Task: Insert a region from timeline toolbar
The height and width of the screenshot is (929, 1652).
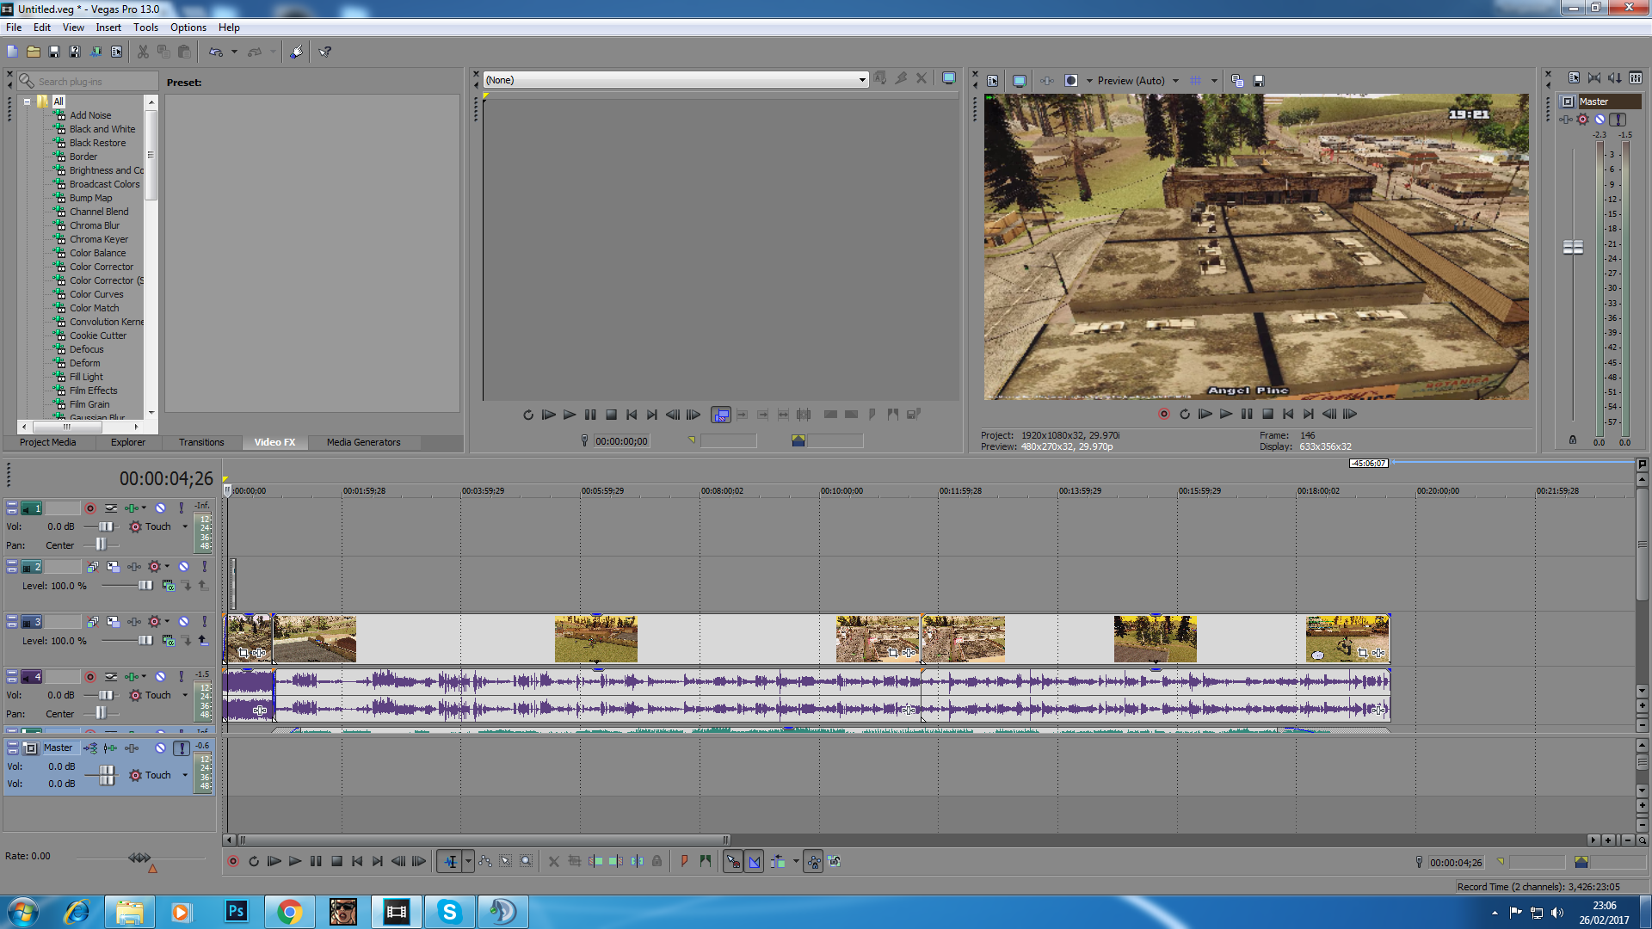Action: pos(706,861)
